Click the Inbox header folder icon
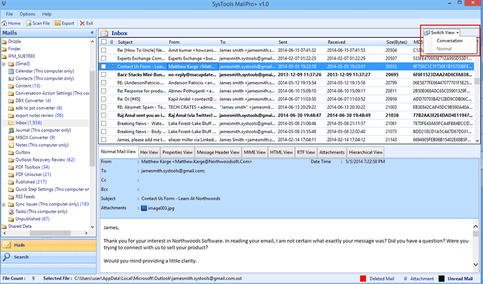483x284 pixels. [104, 33]
